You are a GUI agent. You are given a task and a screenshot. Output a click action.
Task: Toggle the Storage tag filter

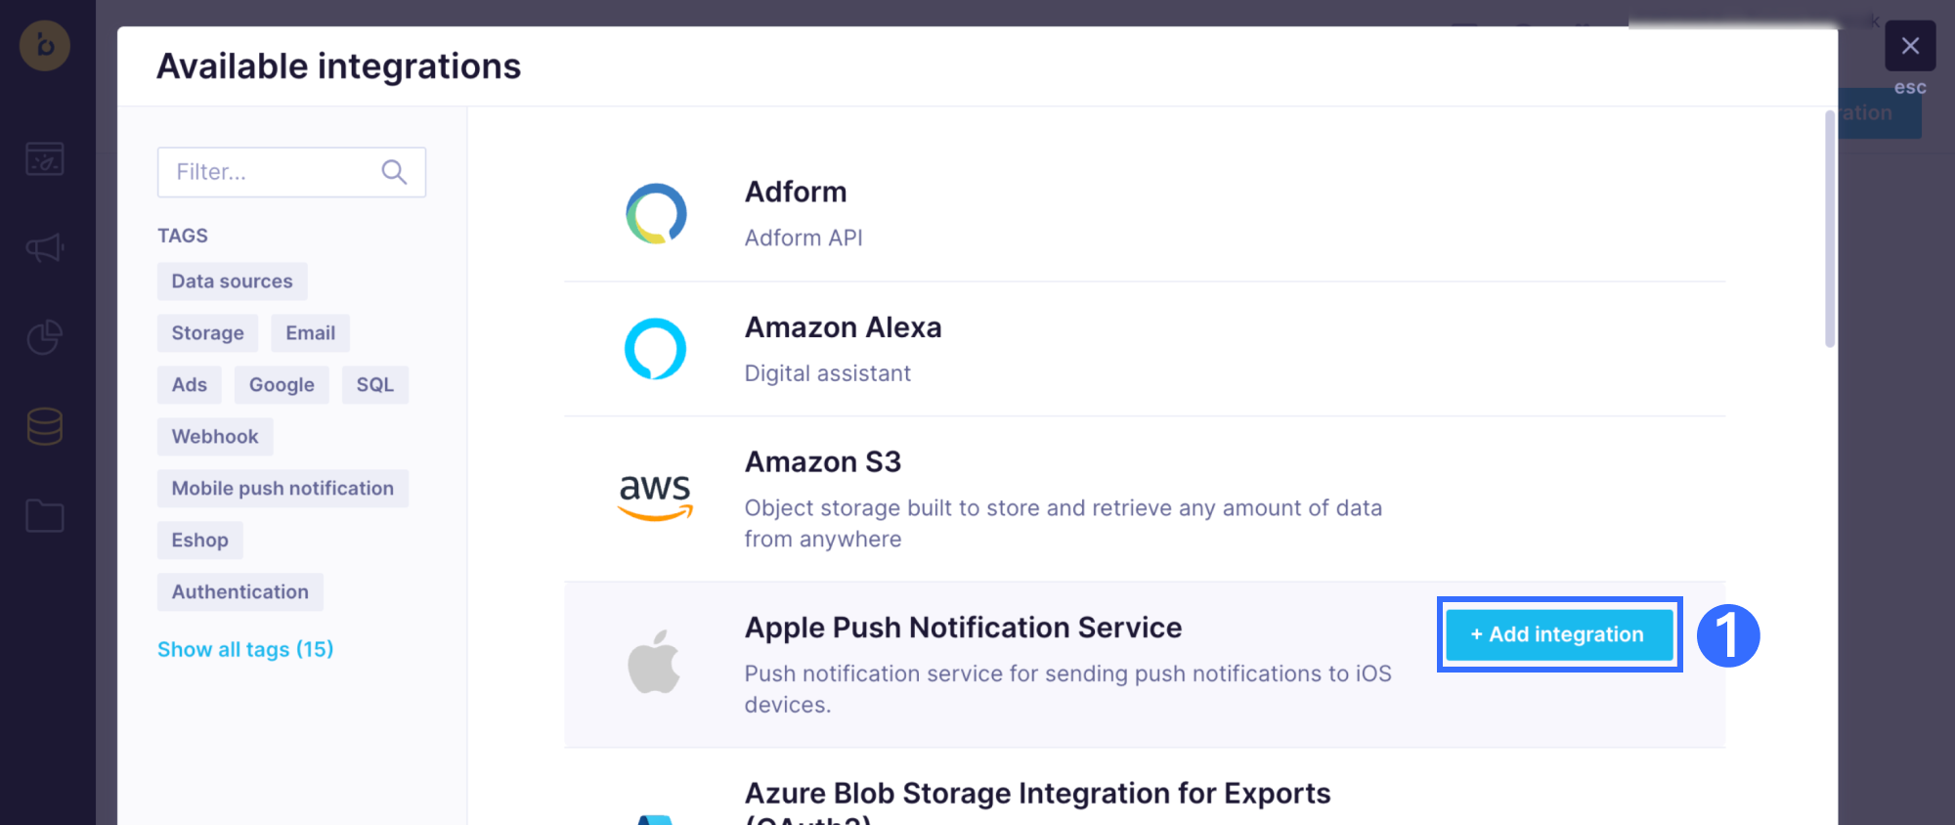pyautogui.click(x=207, y=333)
